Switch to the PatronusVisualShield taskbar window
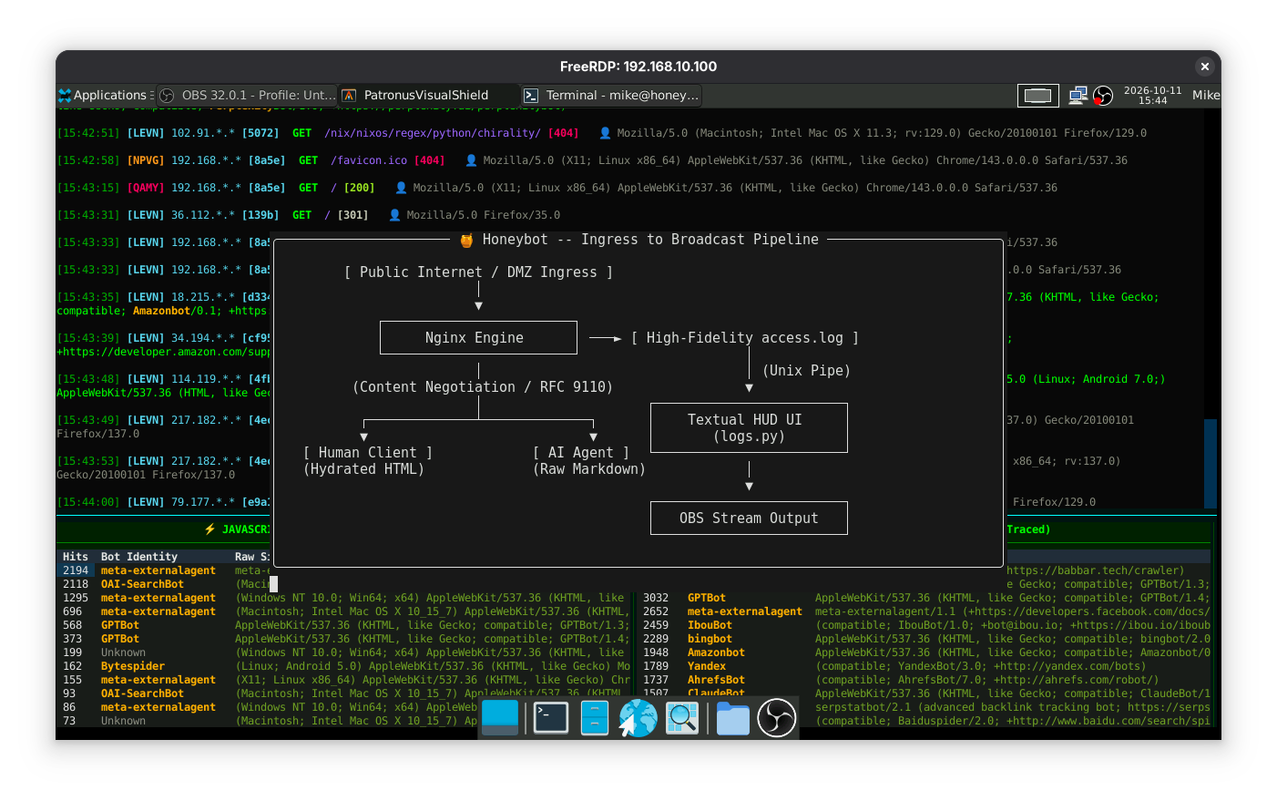Screen dimensions: 1277x801 coord(428,95)
